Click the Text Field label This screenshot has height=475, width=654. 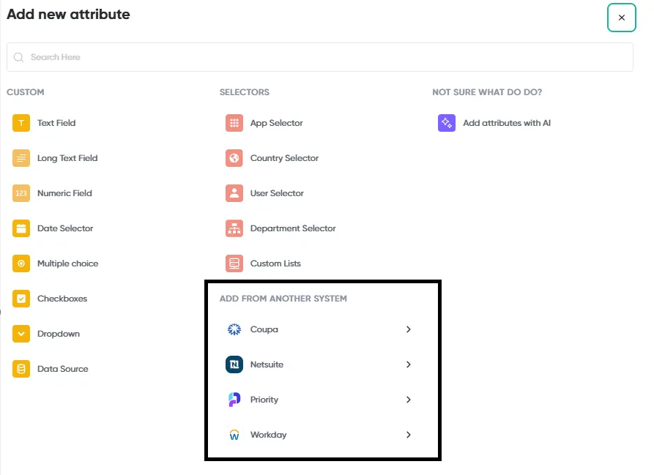[x=56, y=123]
